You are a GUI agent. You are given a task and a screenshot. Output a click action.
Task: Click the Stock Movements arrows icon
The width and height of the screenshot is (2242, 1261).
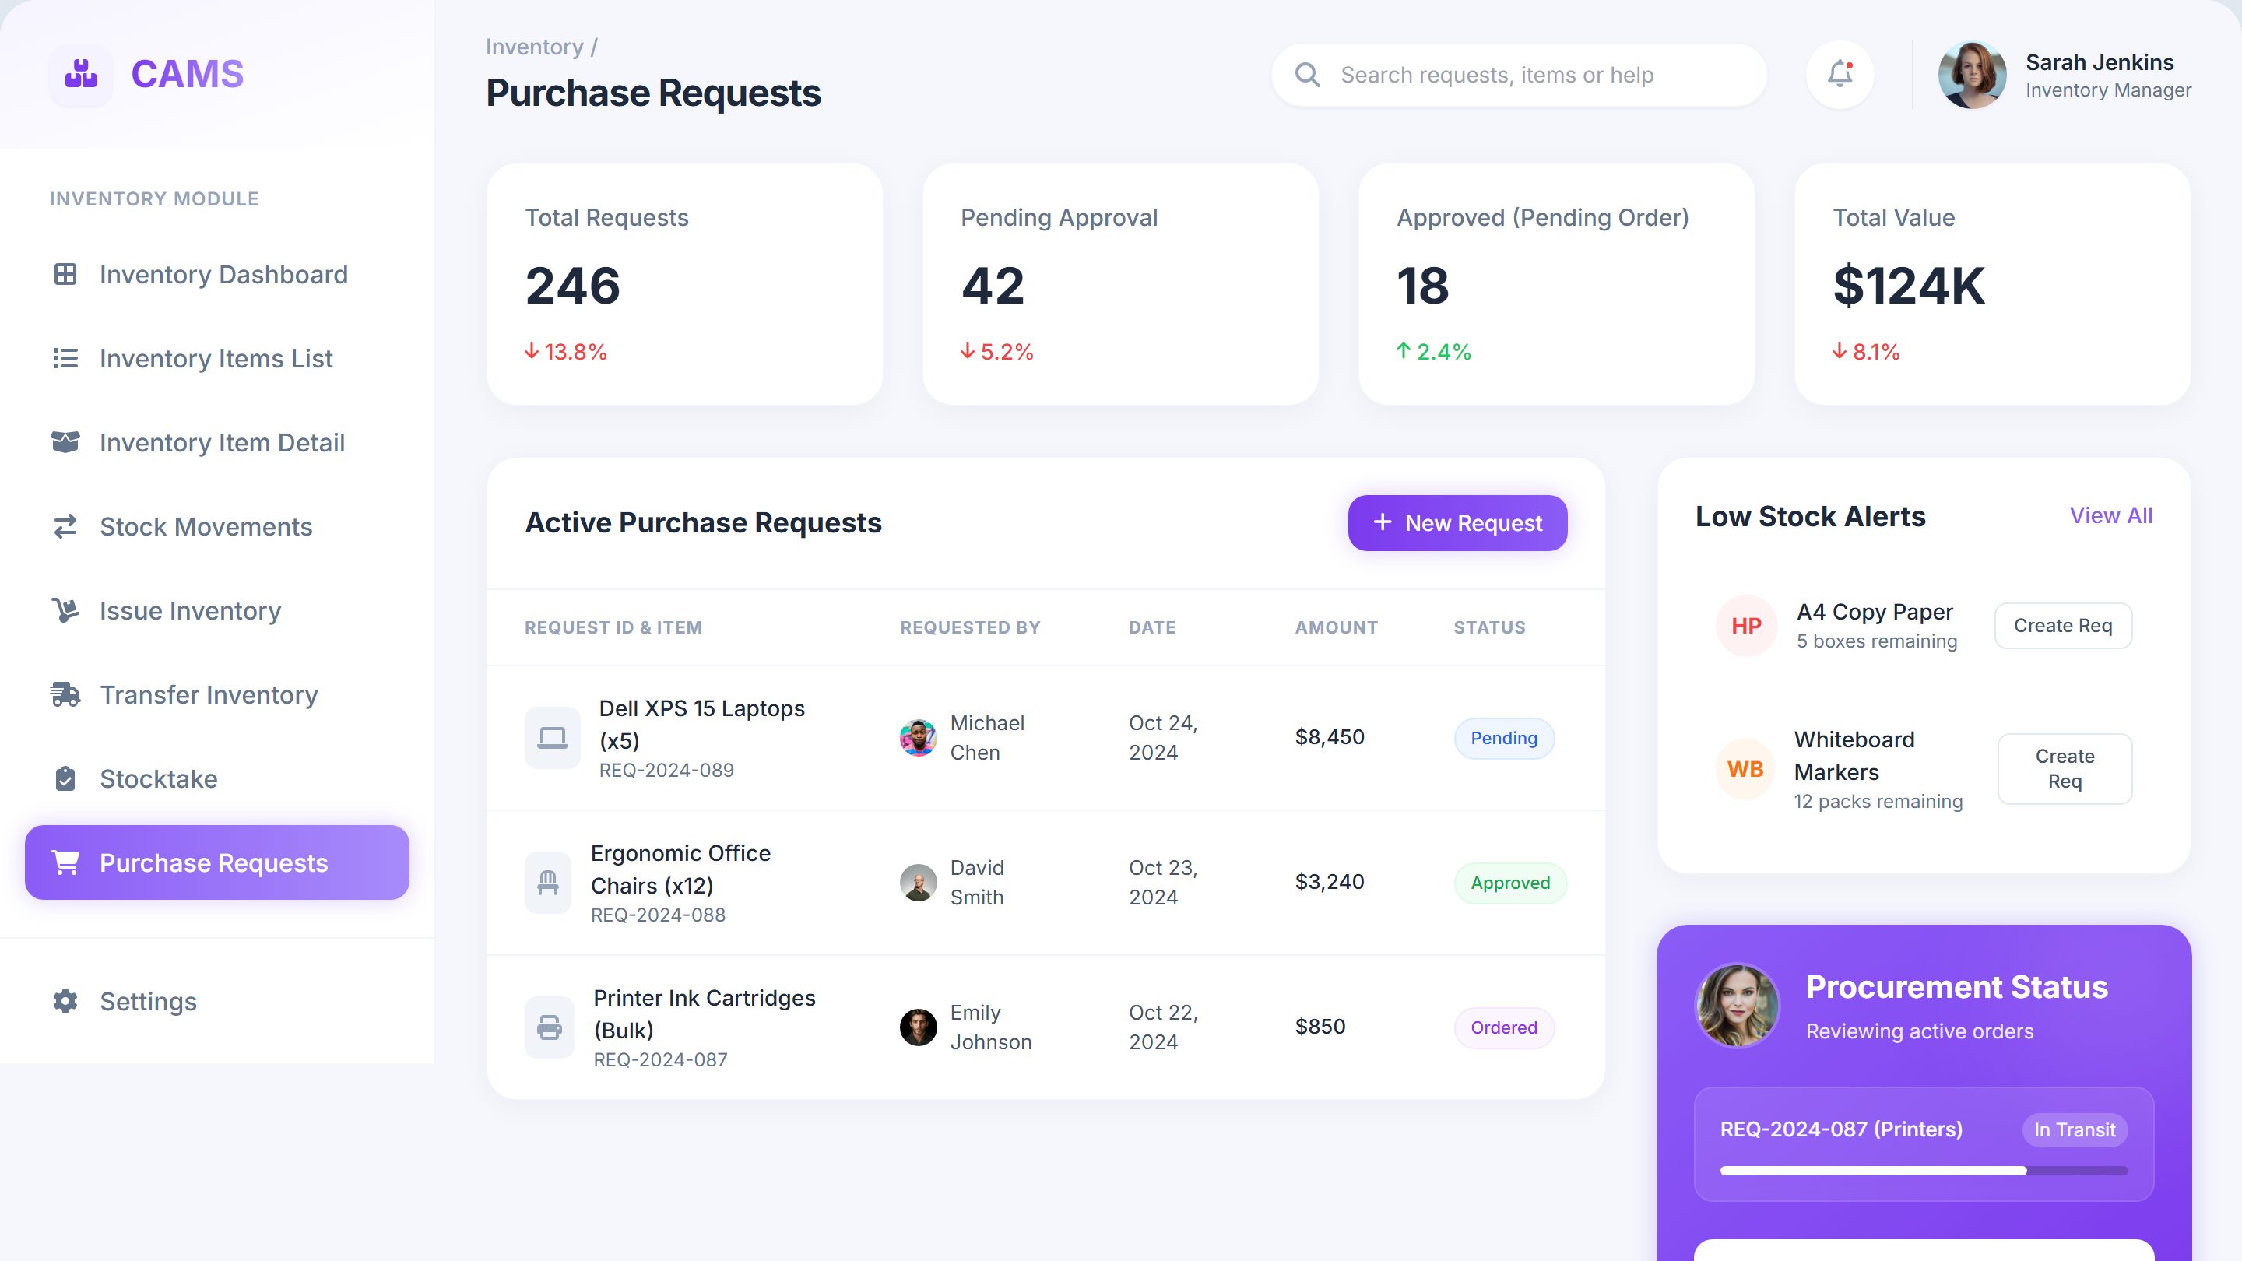pyautogui.click(x=65, y=526)
